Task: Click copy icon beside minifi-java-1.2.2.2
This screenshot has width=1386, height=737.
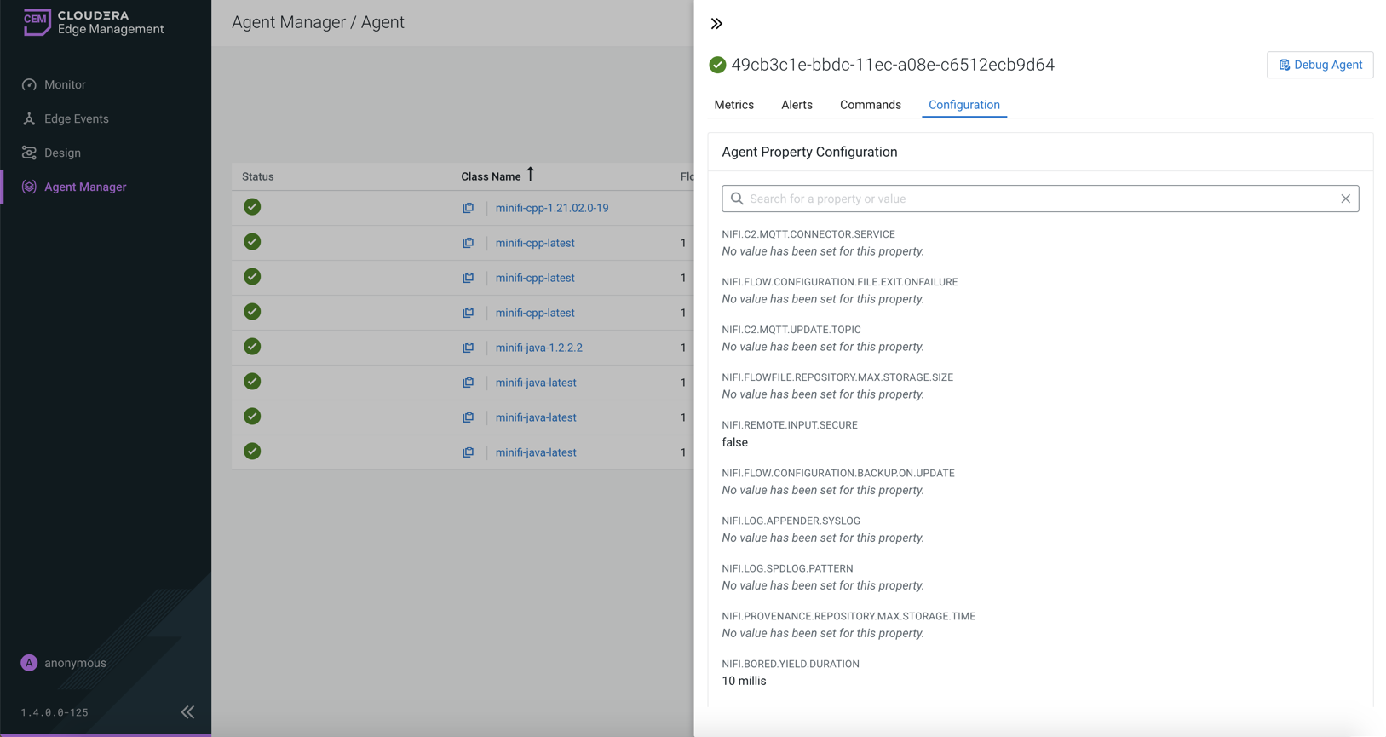Action: tap(468, 348)
